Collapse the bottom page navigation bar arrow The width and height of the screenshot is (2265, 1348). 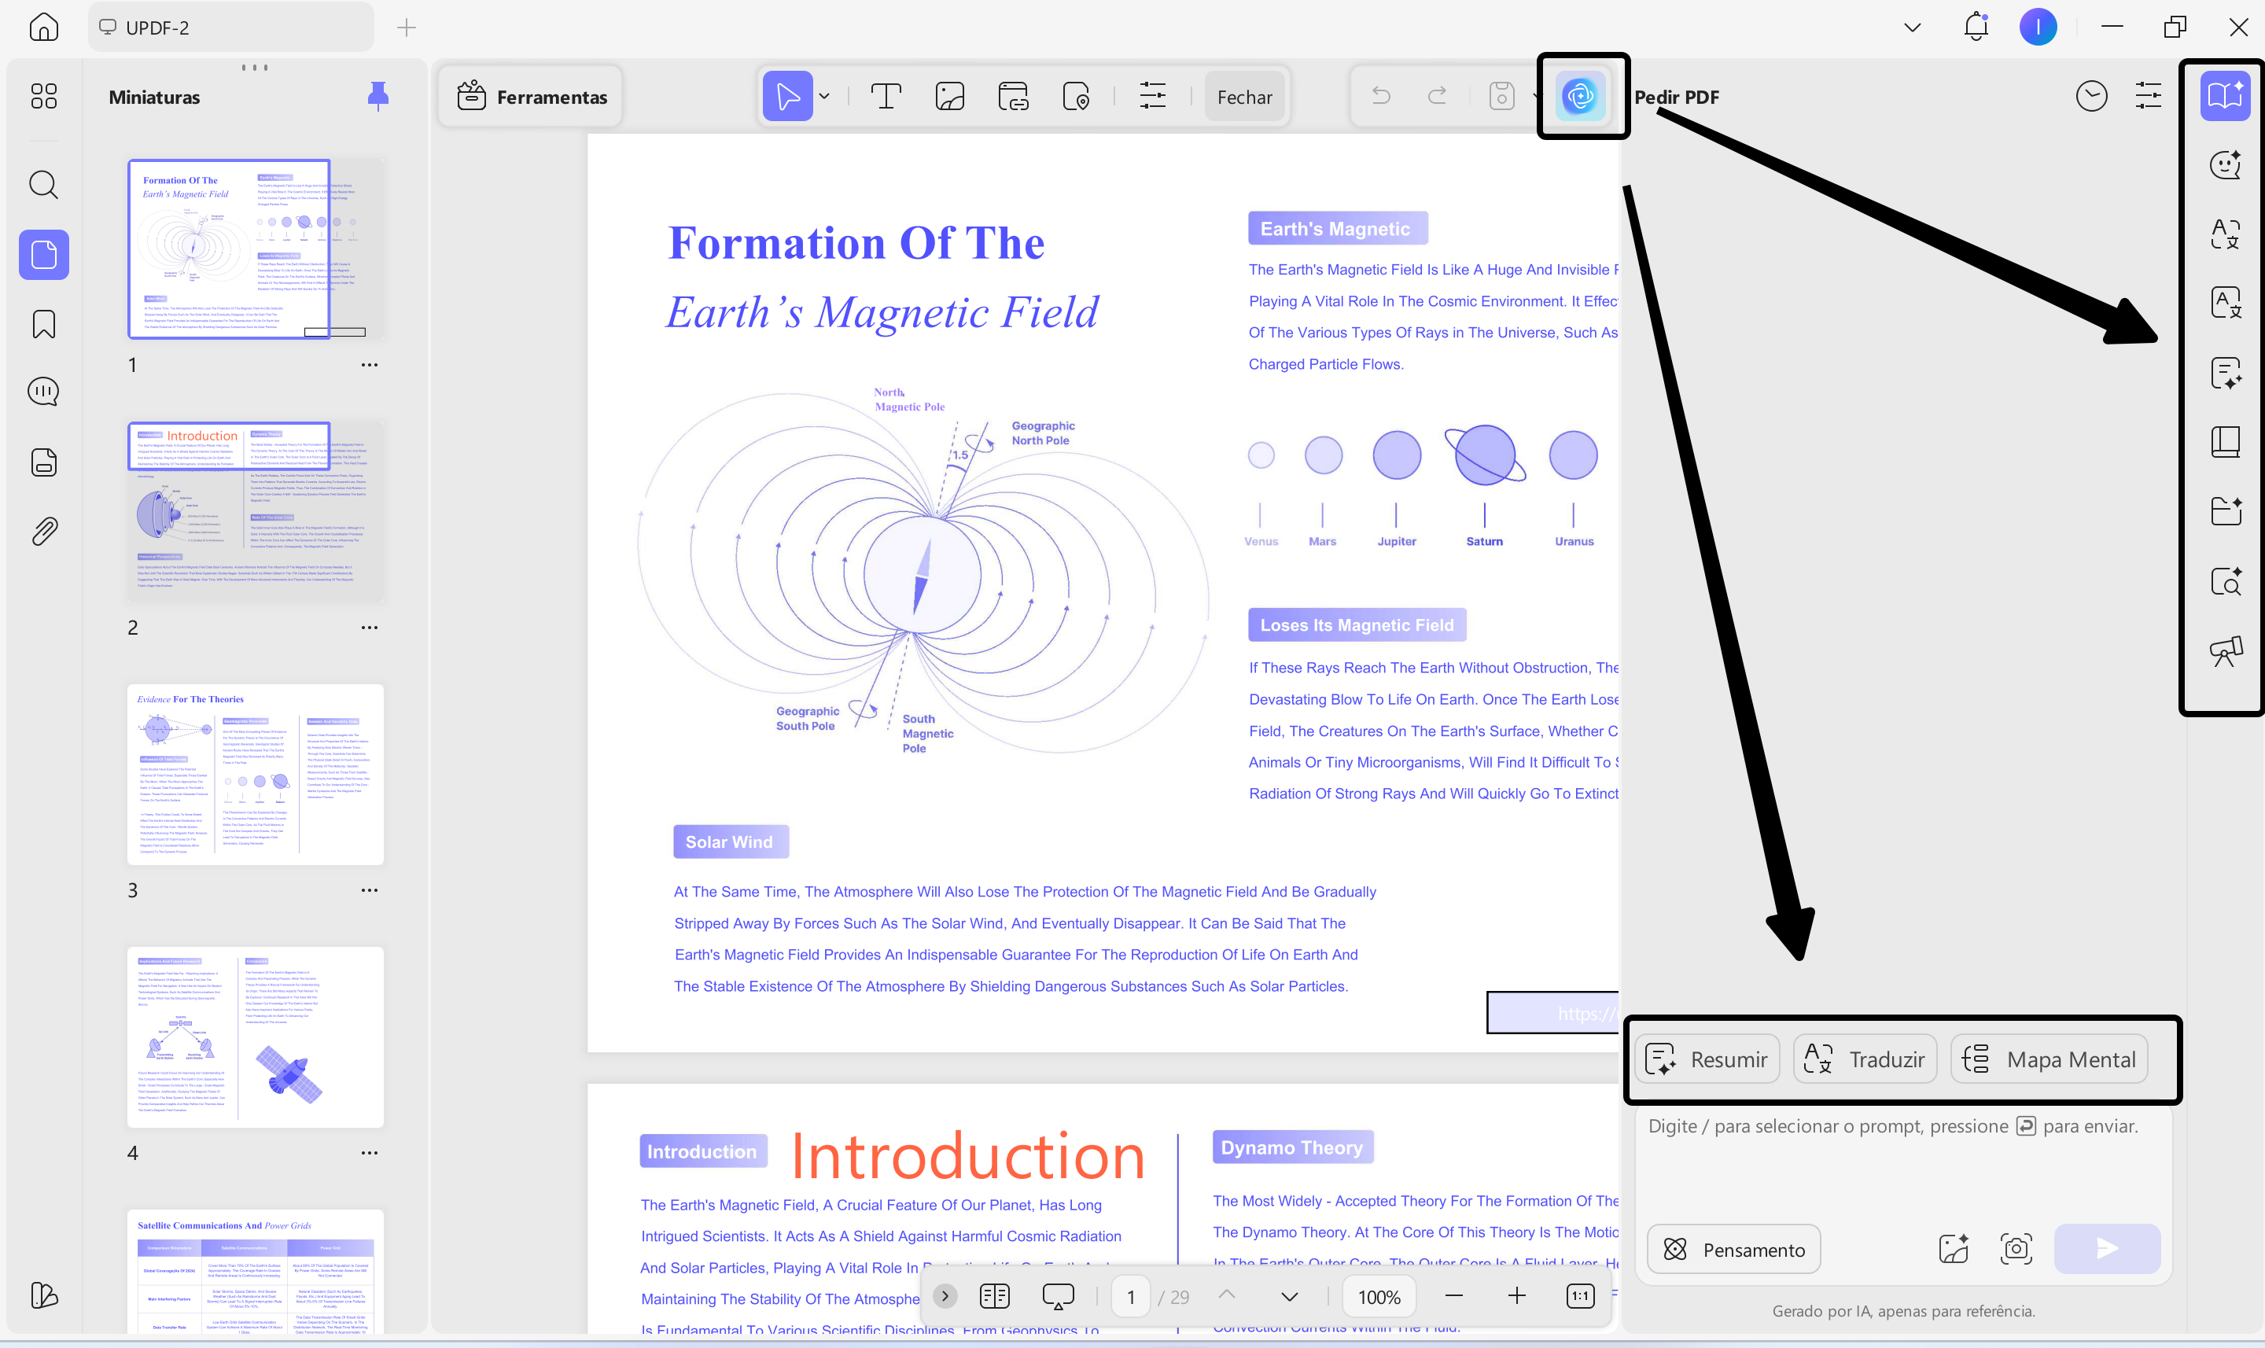pos(945,1296)
